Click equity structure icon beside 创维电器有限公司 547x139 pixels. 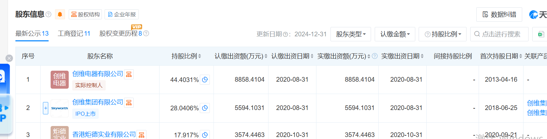click(129, 74)
